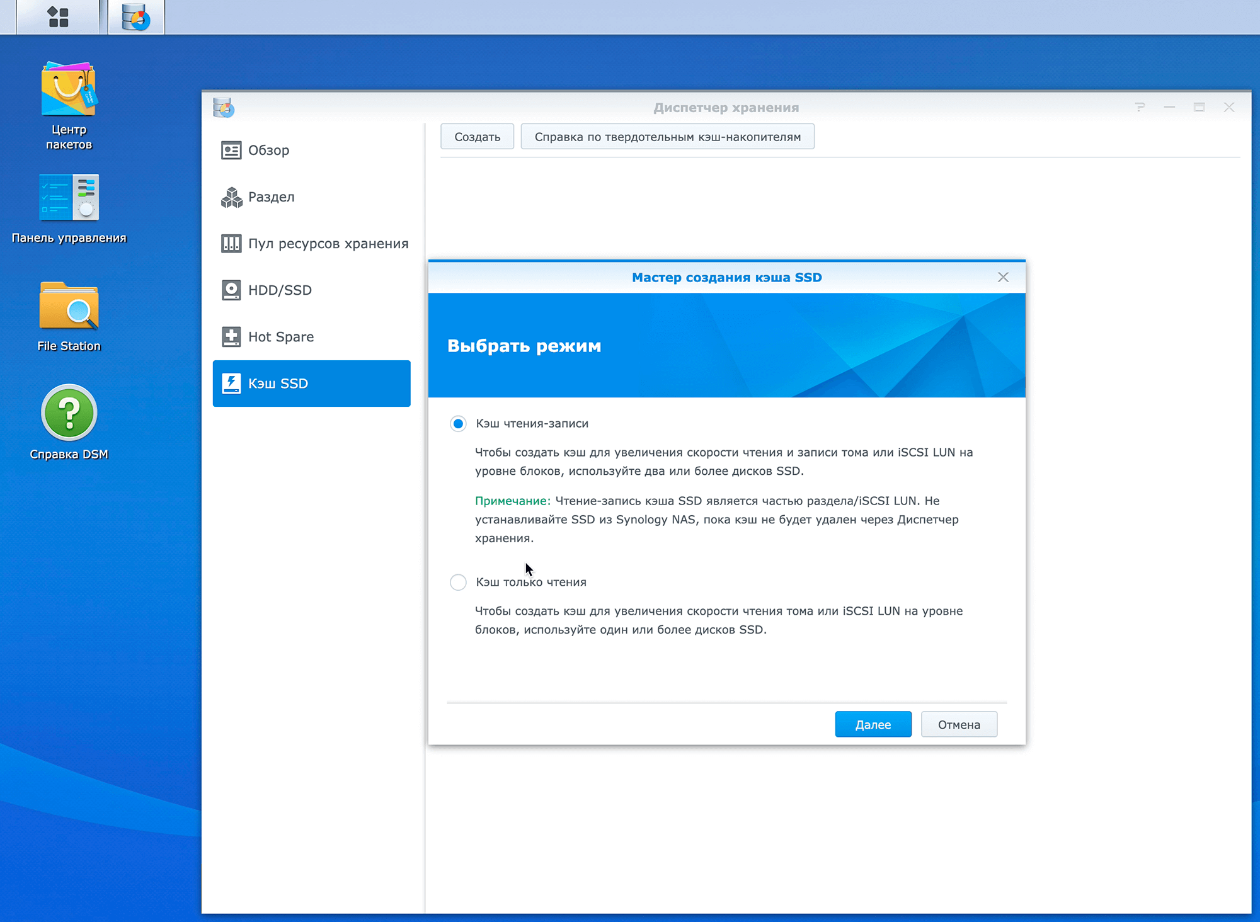Click the window help question mark icon
This screenshot has height=922, width=1260.
click(x=1139, y=107)
